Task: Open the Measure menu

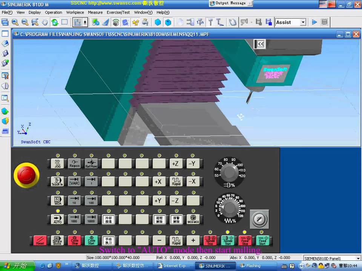Action: 95,12
